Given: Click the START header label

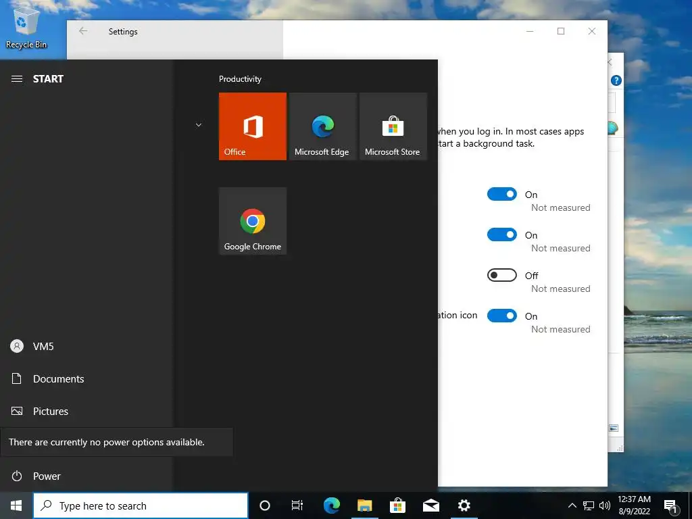Looking at the screenshot, I should click(x=48, y=79).
